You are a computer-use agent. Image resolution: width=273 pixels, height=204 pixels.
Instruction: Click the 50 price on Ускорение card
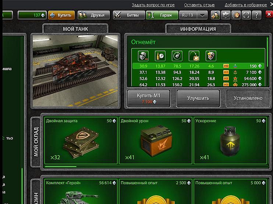pyautogui.click(x=259, y=121)
